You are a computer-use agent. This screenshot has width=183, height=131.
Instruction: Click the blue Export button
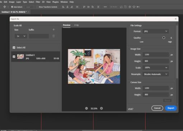[171, 108]
